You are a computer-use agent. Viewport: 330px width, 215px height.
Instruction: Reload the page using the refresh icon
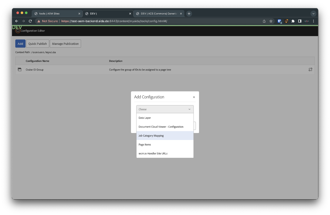[x=30, y=21]
